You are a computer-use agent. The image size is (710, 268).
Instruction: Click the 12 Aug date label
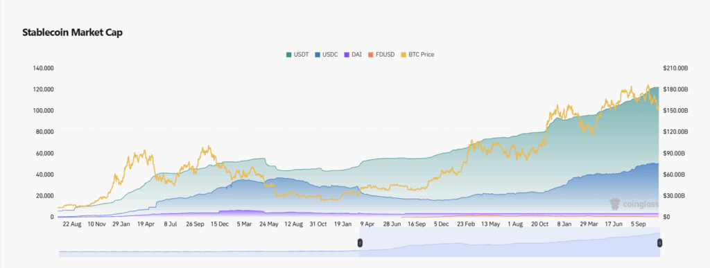pyautogui.click(x=293, y=224)
